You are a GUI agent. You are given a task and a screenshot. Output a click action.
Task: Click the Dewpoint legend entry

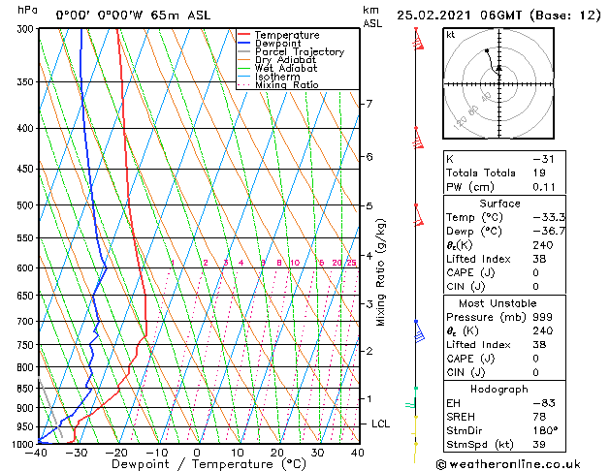[270, 44]
